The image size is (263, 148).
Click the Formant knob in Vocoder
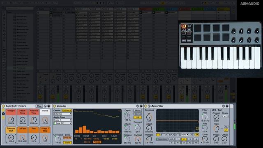[138, 128]
